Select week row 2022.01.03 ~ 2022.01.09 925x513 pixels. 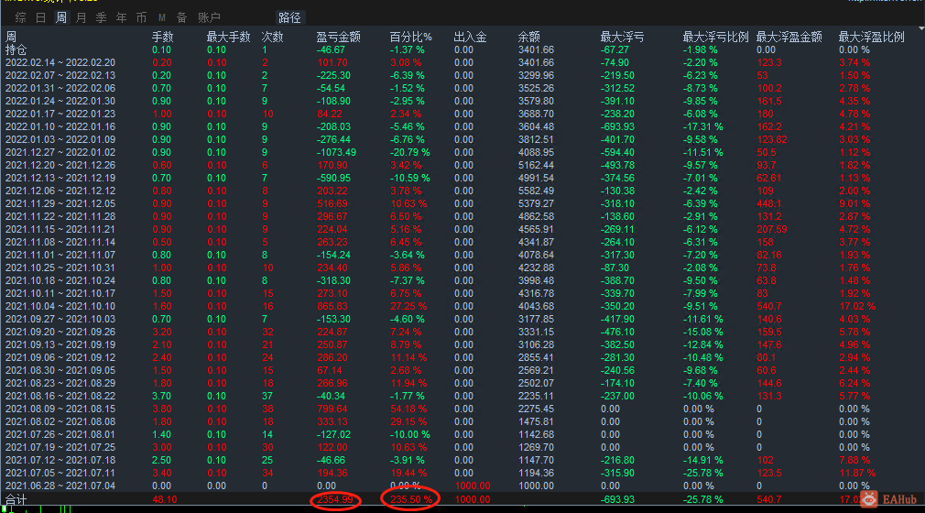coord(462,139)
